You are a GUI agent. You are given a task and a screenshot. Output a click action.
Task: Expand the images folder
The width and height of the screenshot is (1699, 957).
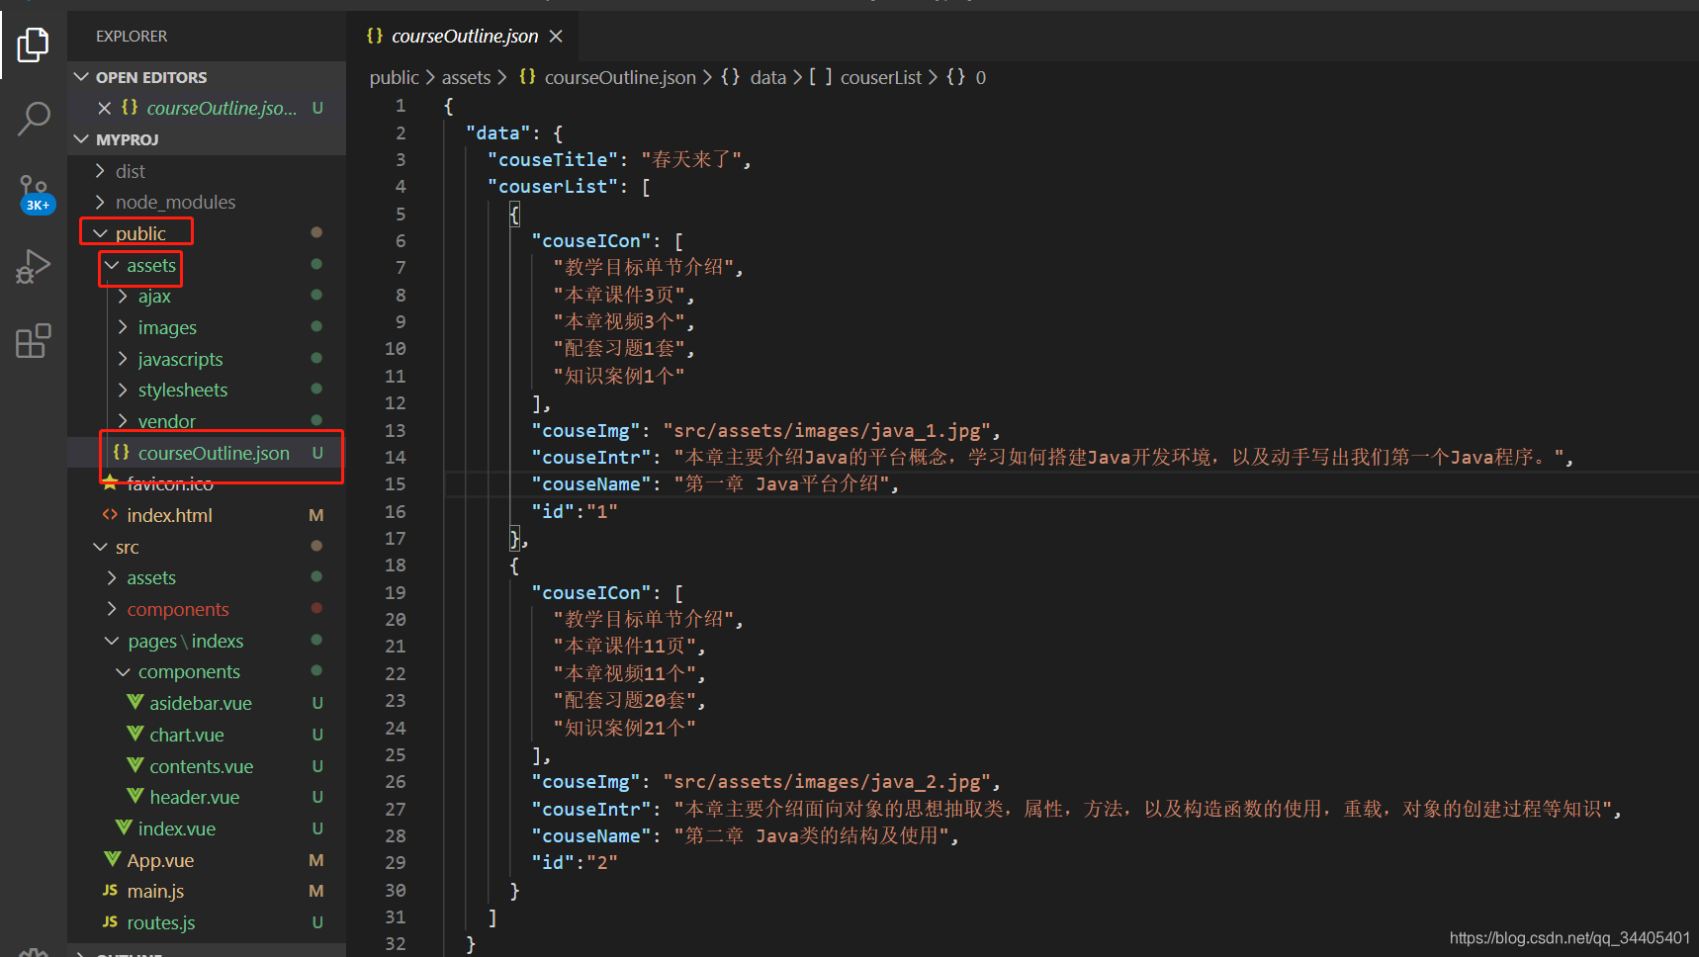point(123,327)
